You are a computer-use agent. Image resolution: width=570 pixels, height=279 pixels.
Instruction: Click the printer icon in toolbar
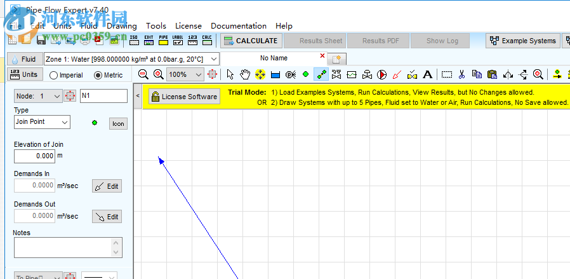[x=84, y=41]
